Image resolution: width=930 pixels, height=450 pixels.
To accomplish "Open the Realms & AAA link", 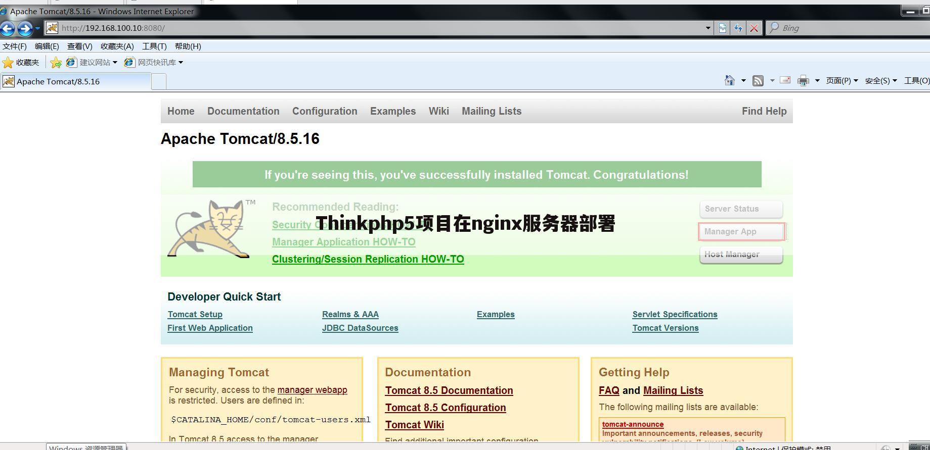I will point(350,314).
